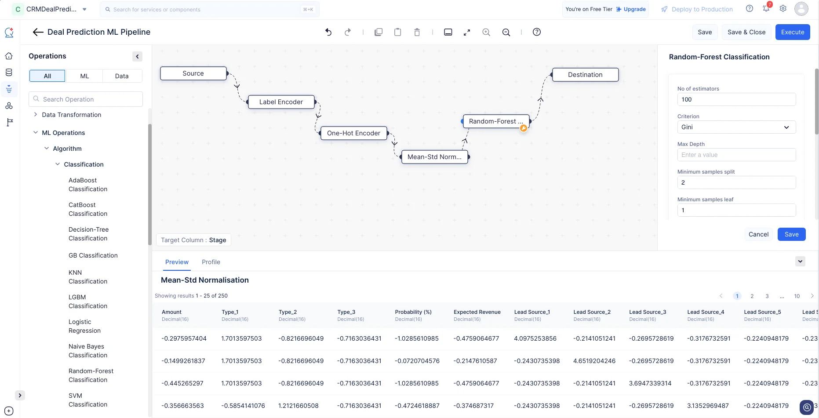This screenshot has width=819, height=418.
Task: Open the flag icon in the left sidebar
Action: [9, 122]
